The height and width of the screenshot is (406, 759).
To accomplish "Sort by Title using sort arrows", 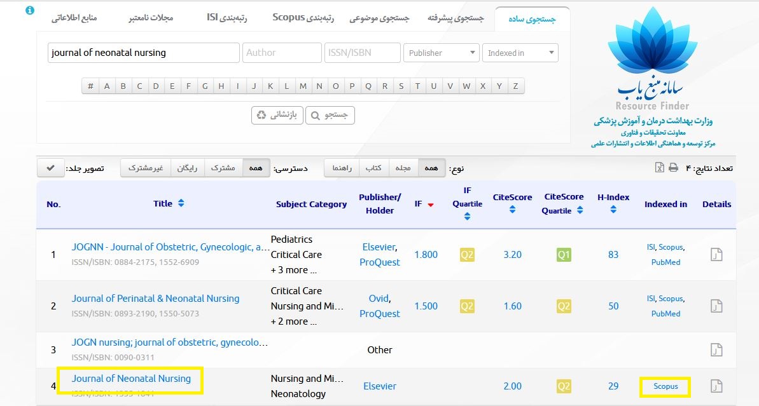I will (x=181, y=203).
